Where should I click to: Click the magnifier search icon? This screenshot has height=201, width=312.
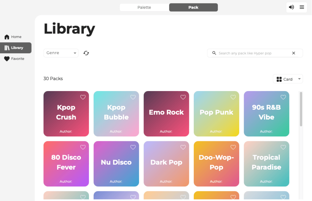tap(214, 53)
